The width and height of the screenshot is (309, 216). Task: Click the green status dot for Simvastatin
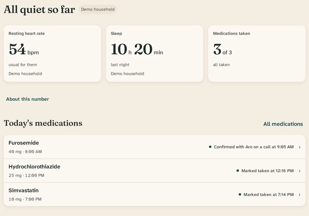coord(240,194)
